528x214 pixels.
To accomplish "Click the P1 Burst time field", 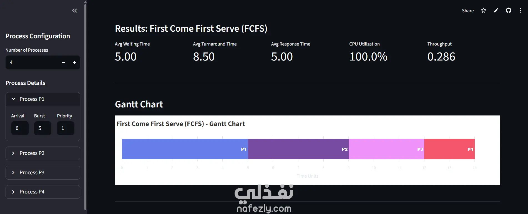I will (x=42, y=128).
